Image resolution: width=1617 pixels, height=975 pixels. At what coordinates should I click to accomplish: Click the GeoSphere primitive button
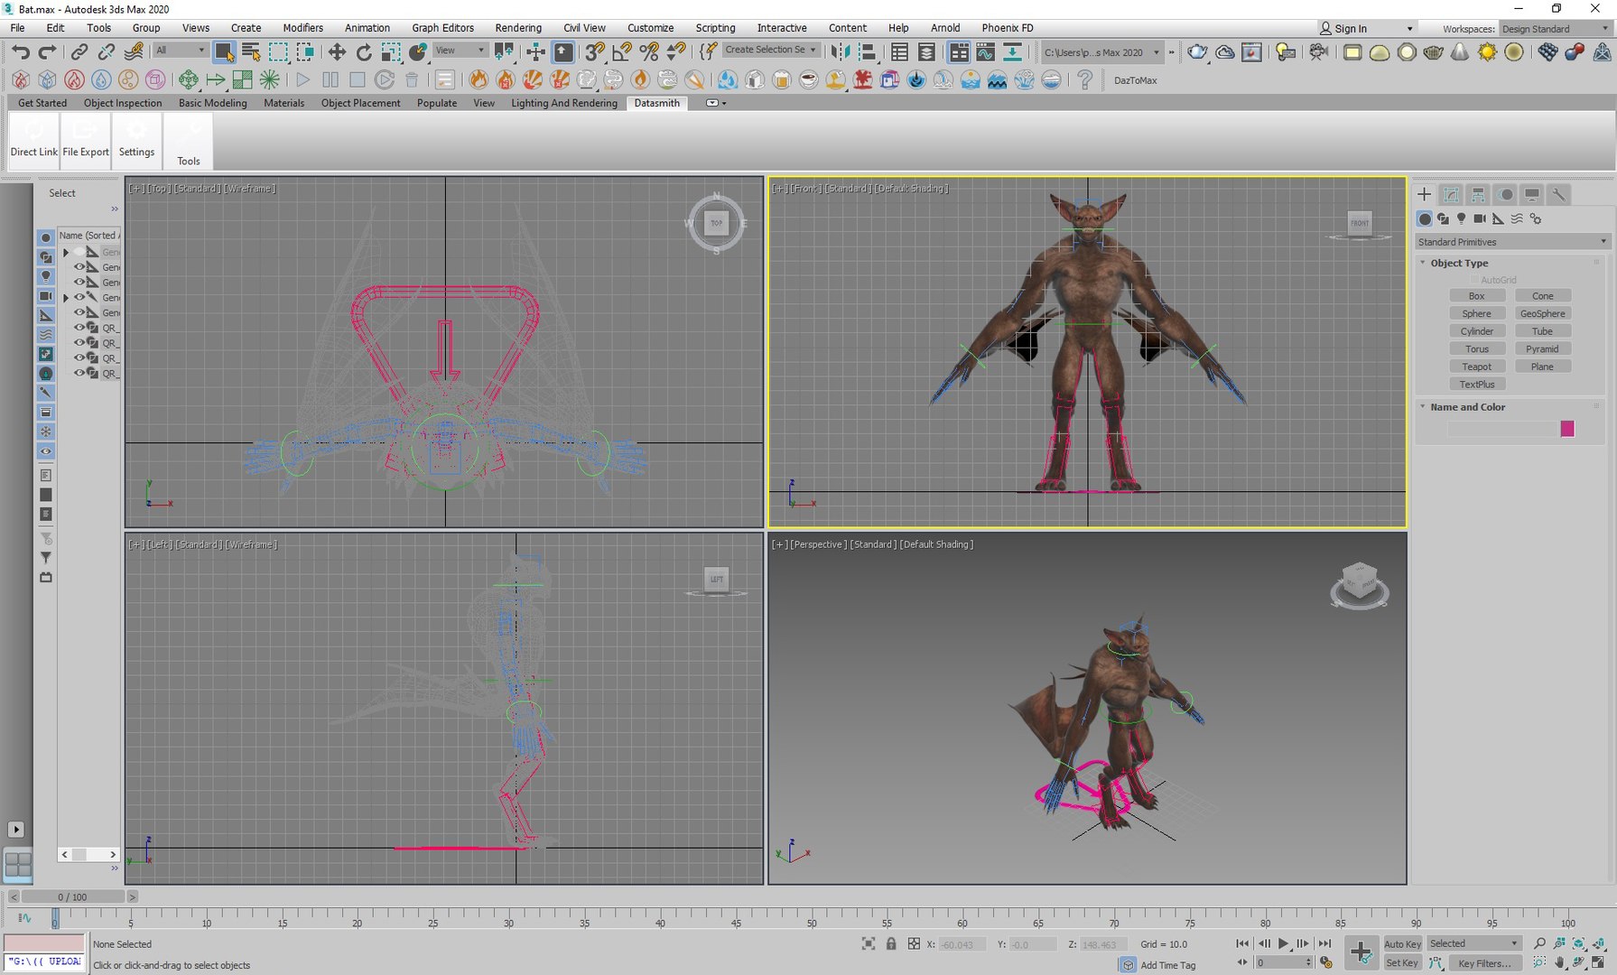[1542, 313]
